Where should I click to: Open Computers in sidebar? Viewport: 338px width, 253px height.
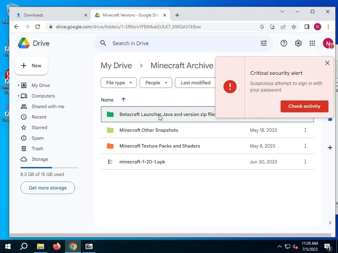coord(43,96)
